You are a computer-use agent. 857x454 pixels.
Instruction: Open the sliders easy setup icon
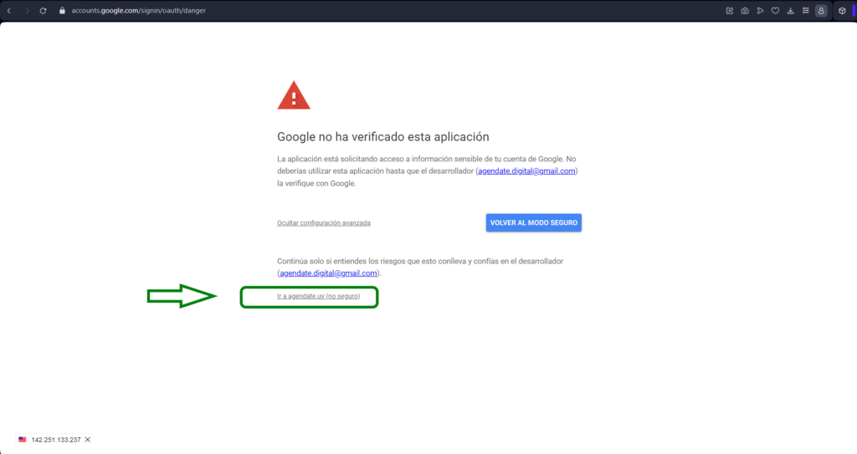point(805,11)
